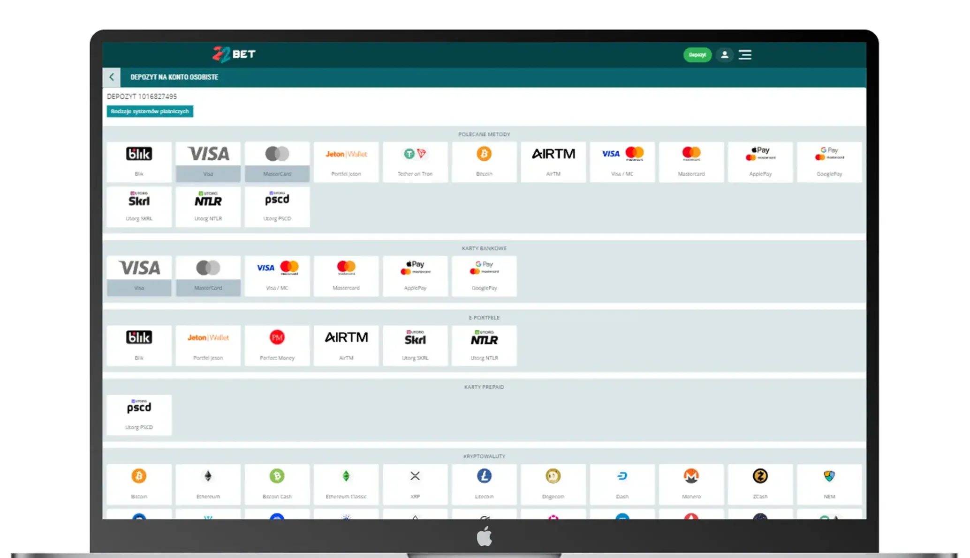Select the Dash cryptocurrency

coord(622,484)
